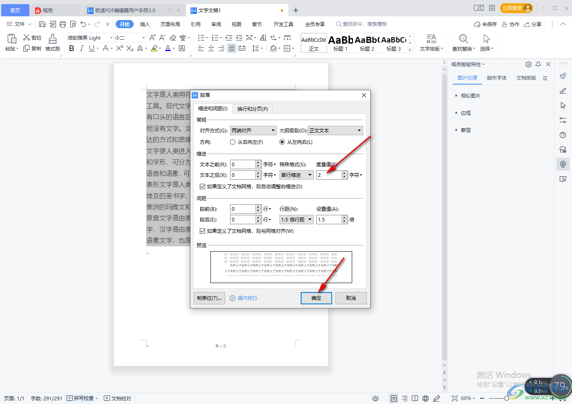Screen dimensions: 572x404
Task: Click the superscript X² icon
Action: pos(119,48)
